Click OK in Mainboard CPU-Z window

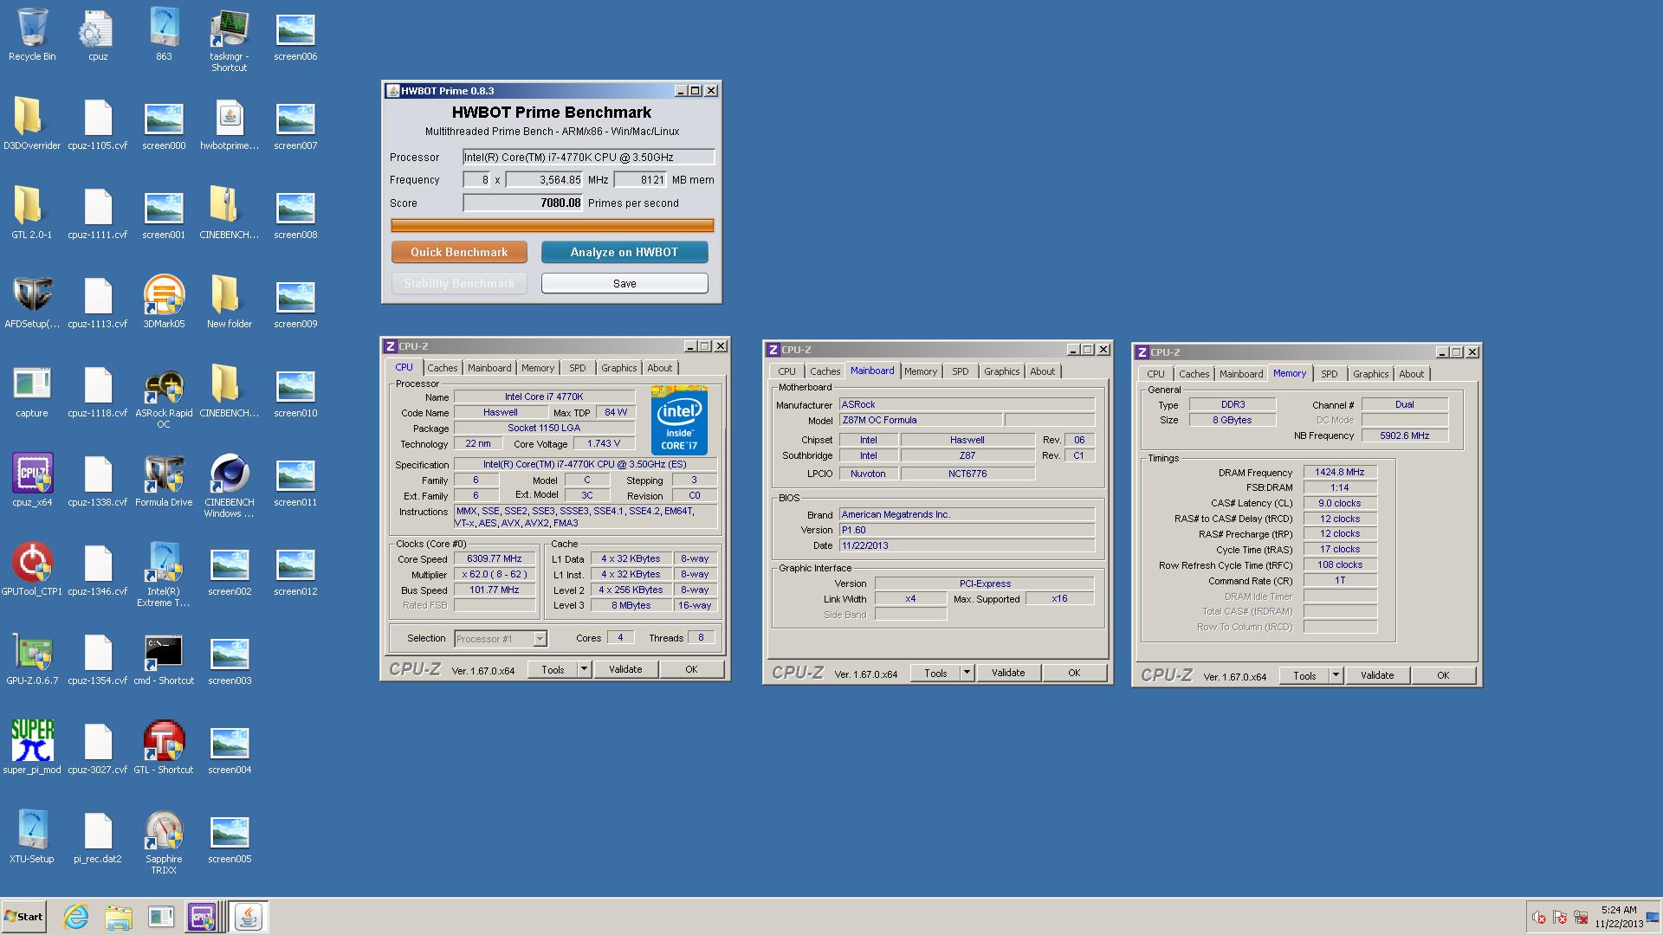(x=1074, y=673)
